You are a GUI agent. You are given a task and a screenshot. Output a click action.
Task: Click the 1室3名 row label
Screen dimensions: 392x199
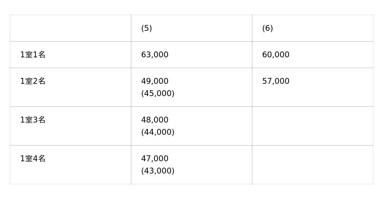[x=33, y=120]
